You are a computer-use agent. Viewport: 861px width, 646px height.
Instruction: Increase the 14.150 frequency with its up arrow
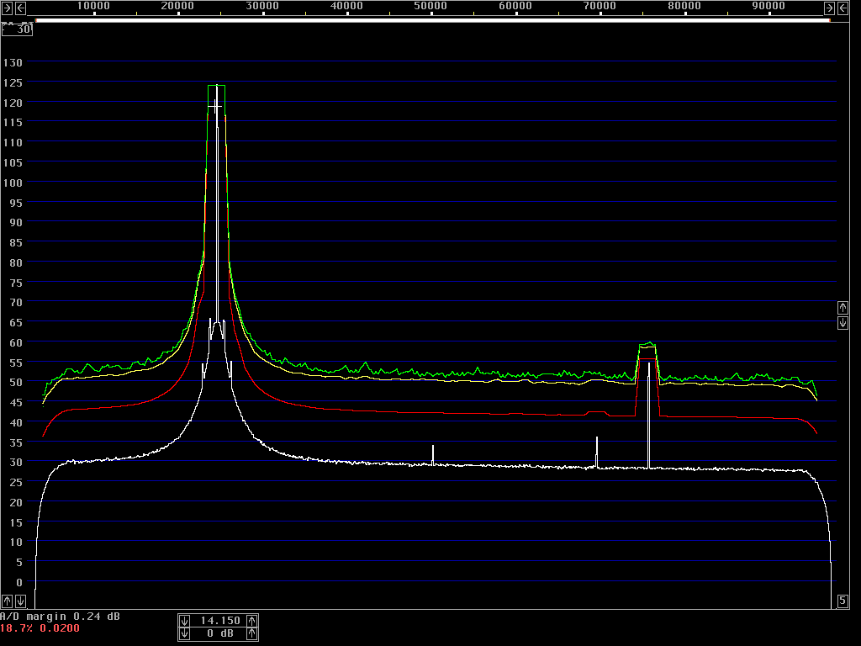click(x=252, y=621)
